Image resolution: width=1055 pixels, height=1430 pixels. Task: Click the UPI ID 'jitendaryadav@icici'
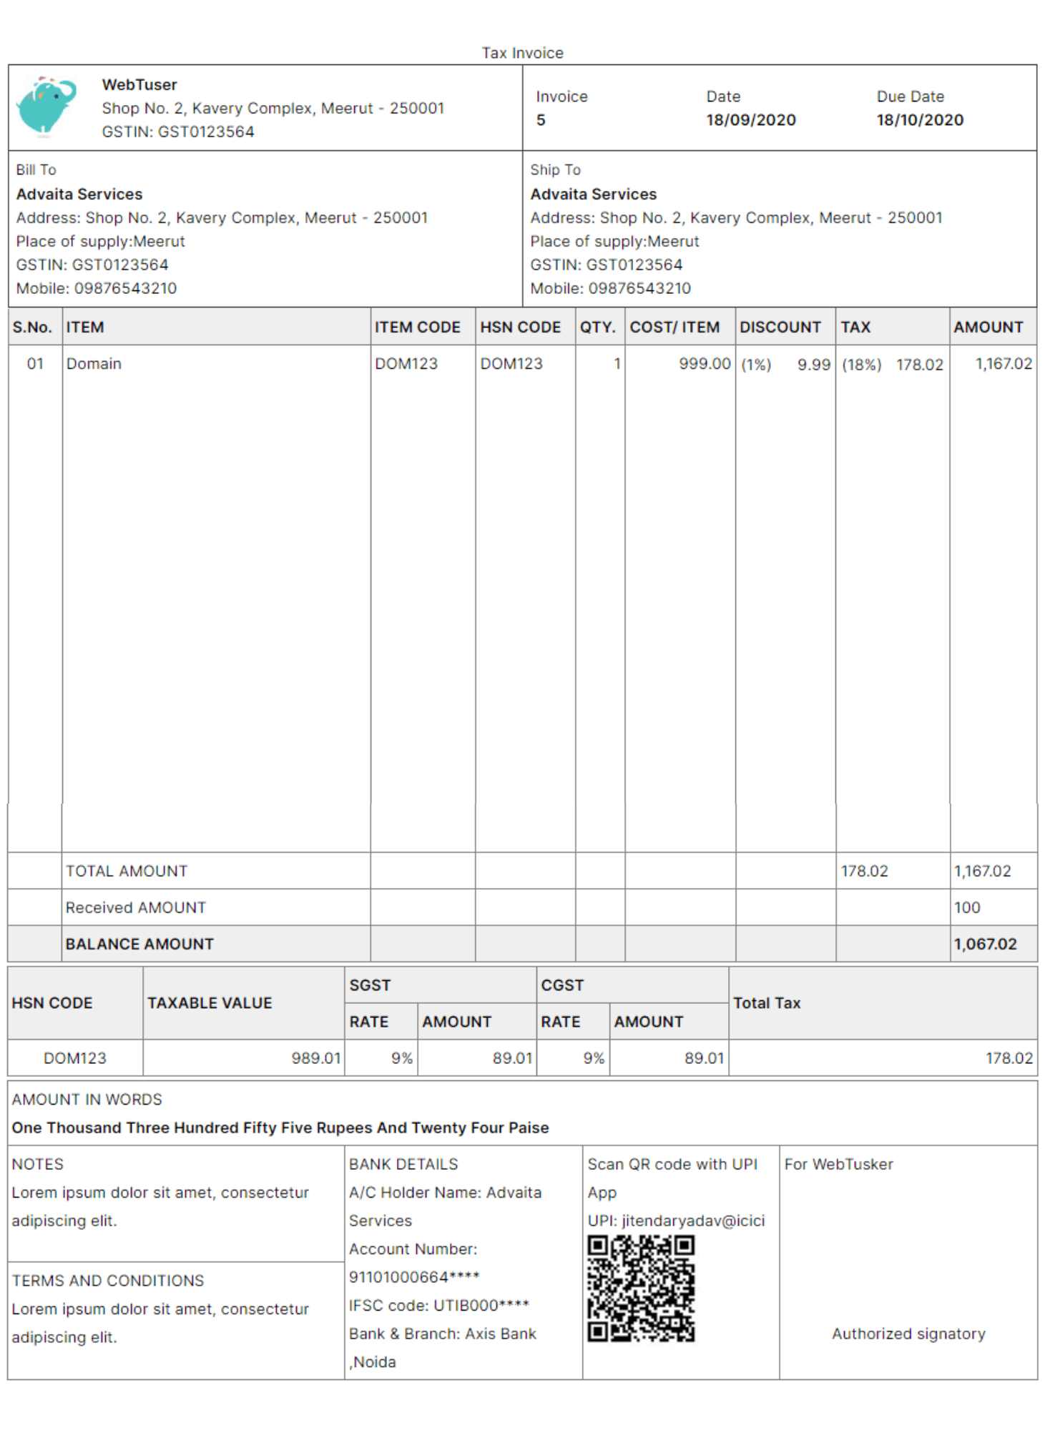point(693,1221)
